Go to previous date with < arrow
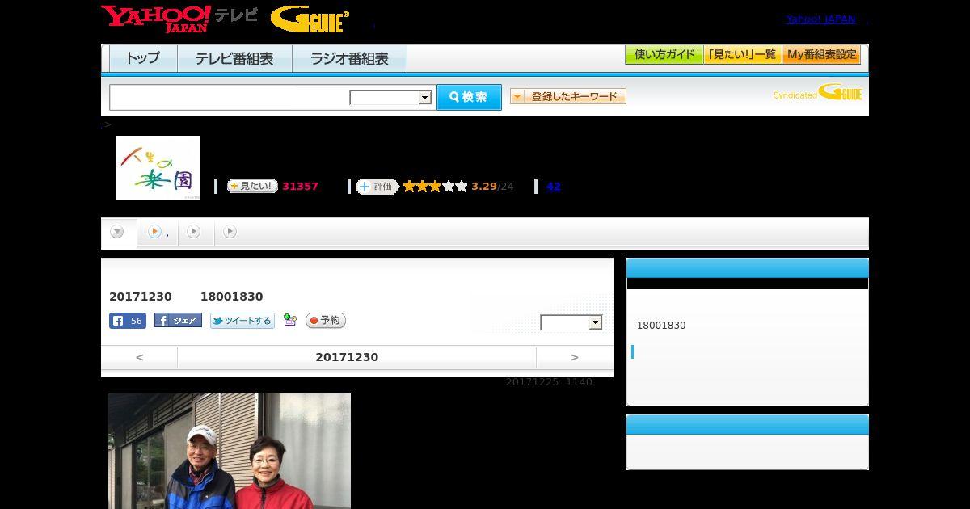Viewport: 970px width, 509px height. point(140,357)
